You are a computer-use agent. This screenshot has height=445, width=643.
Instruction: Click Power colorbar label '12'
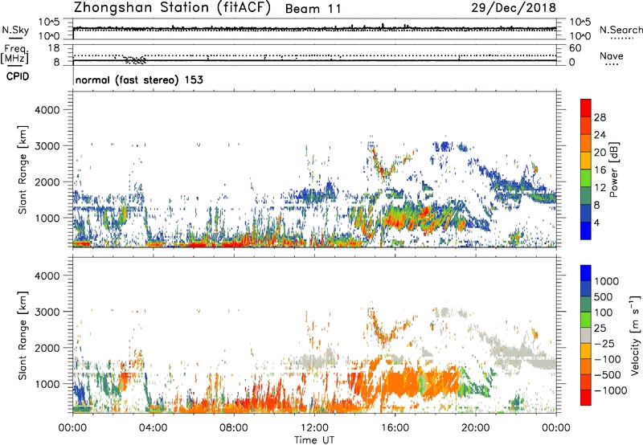coord(600,188)
